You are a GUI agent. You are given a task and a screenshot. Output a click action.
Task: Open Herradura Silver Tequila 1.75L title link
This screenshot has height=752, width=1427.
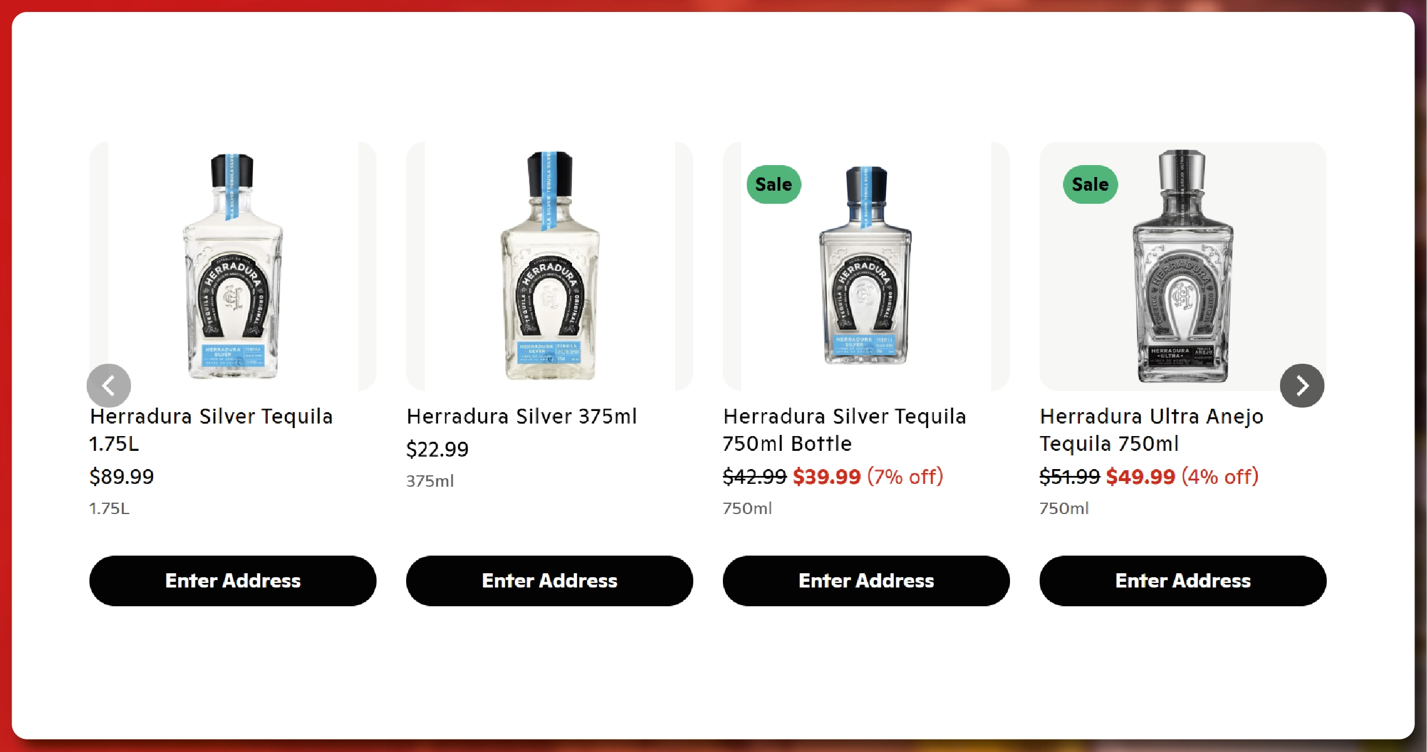pos(211,430)
